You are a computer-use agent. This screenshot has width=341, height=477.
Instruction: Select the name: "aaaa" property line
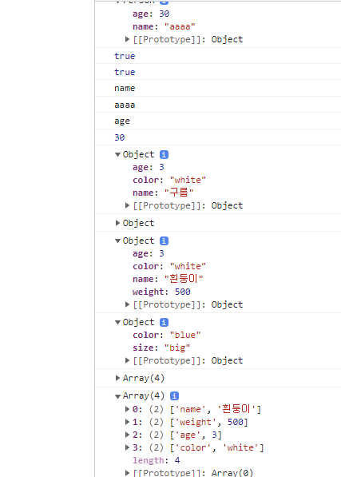coord(164,27)
